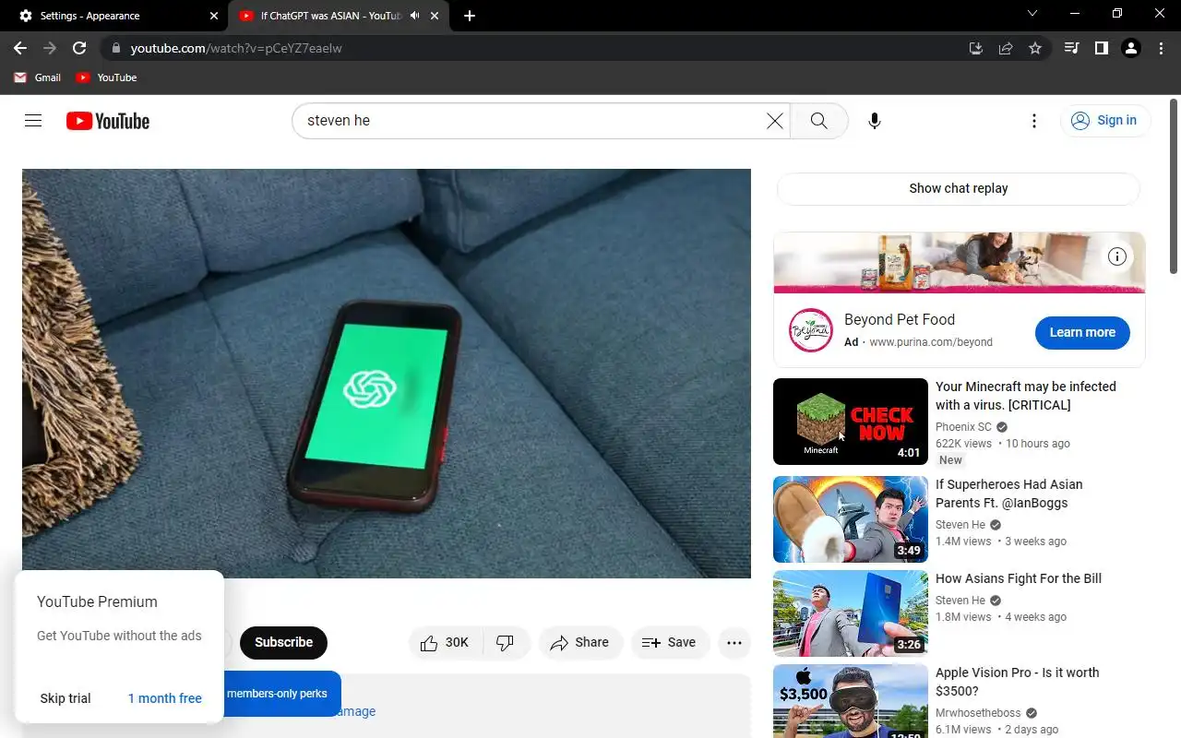Reload the YouTube page
The height and width of the screenshot is (738, 1181).
tap(79, 48)
